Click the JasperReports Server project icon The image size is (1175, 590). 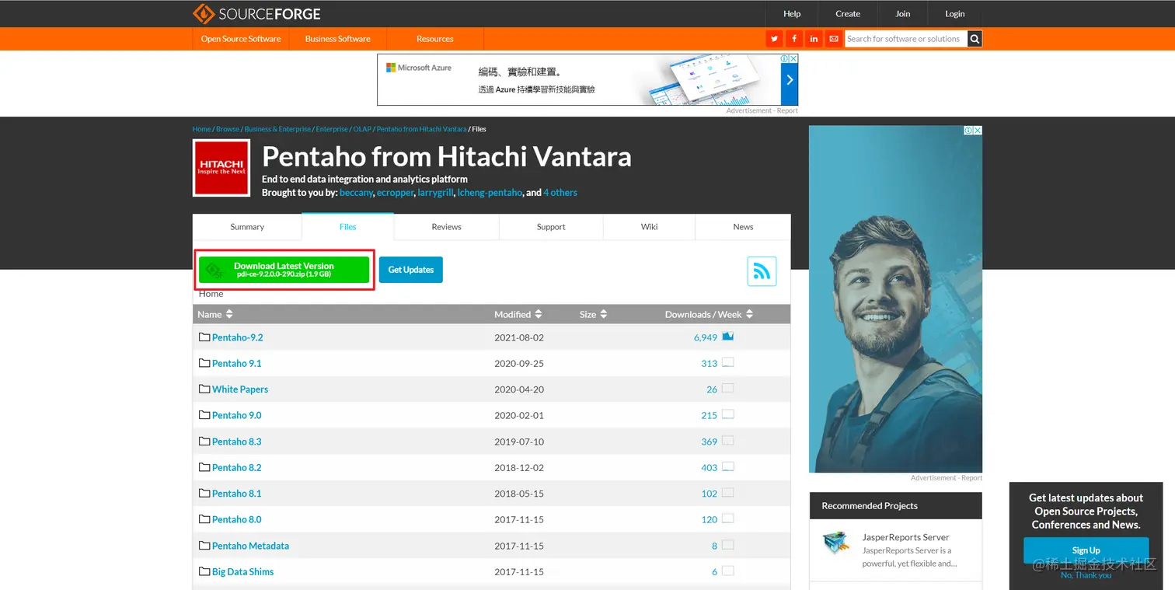(x=837, y=543)
